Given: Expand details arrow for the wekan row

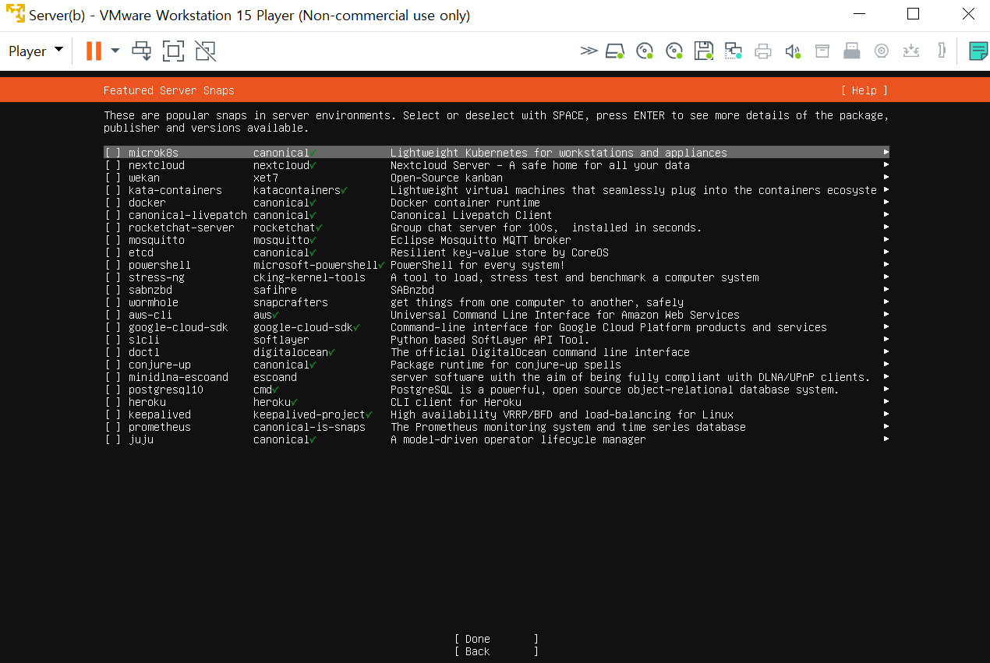Looking at the screenshot, I should tap(886, 178).
